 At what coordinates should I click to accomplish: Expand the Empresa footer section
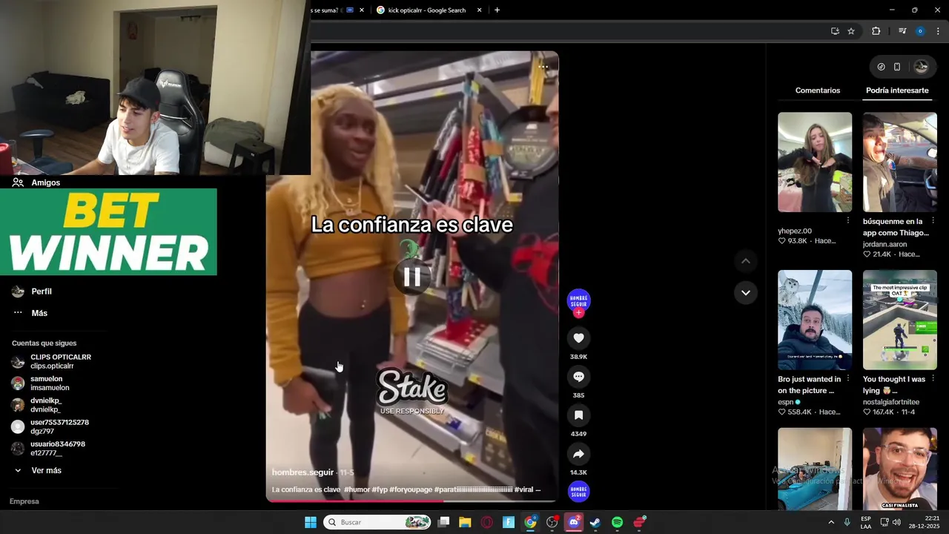click(24, 501)
